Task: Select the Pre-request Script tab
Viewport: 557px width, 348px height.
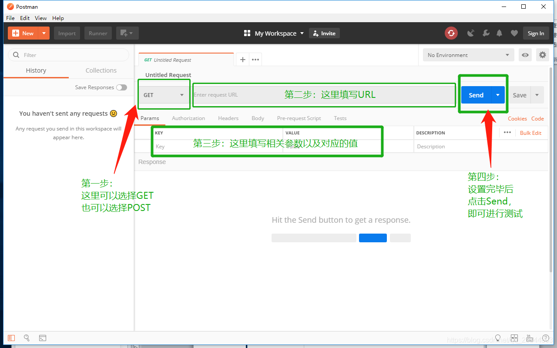Action: tap(299, 118)
